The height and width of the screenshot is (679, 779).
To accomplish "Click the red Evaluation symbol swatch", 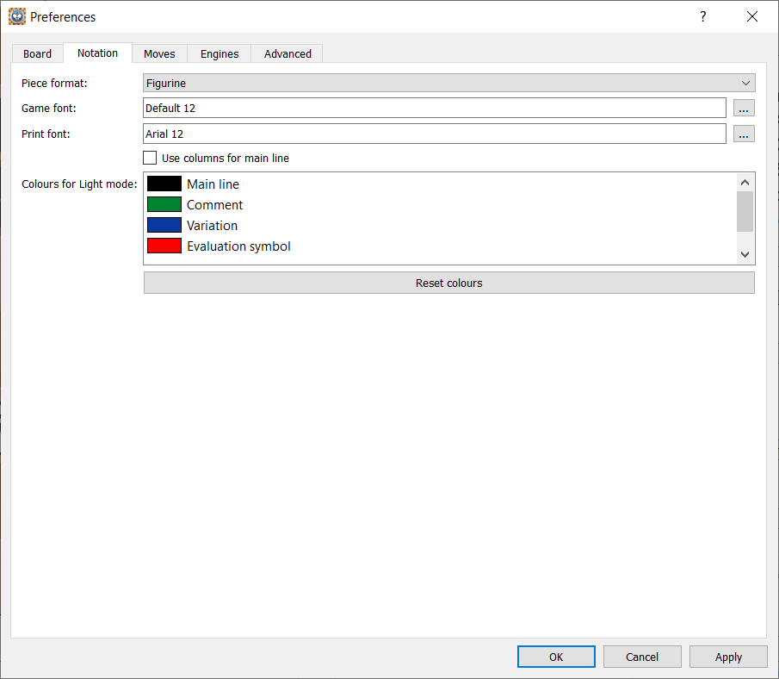I will (164, 246).
